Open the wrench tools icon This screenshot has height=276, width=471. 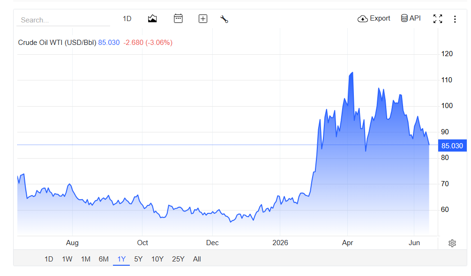pos(224,19)
